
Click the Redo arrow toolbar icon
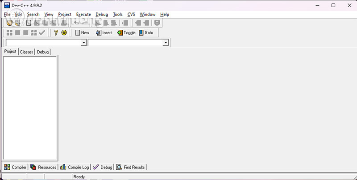[x=84, y=23]
